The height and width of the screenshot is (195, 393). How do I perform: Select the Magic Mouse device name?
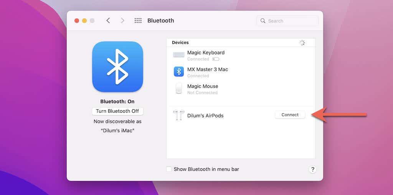coord(203,86)
